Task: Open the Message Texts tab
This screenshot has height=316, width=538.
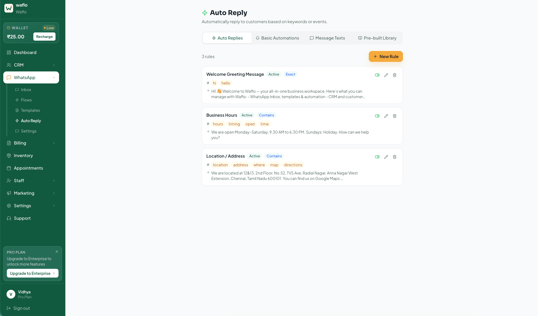Action: [327, 38]
